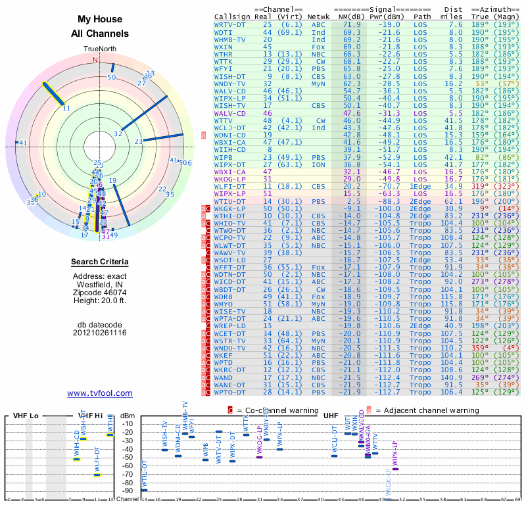Click channel 50 marker near north
526x505 pixels.
click(112, 67)
